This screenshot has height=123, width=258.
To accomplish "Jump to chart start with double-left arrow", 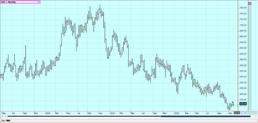I will tap(2, 117).
